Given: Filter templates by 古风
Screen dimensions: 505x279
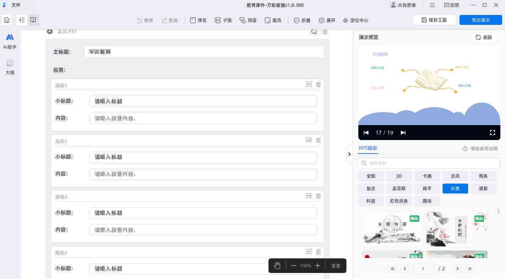Looking at the screenshot, I should pyautogui.click(x=455, y=176).
